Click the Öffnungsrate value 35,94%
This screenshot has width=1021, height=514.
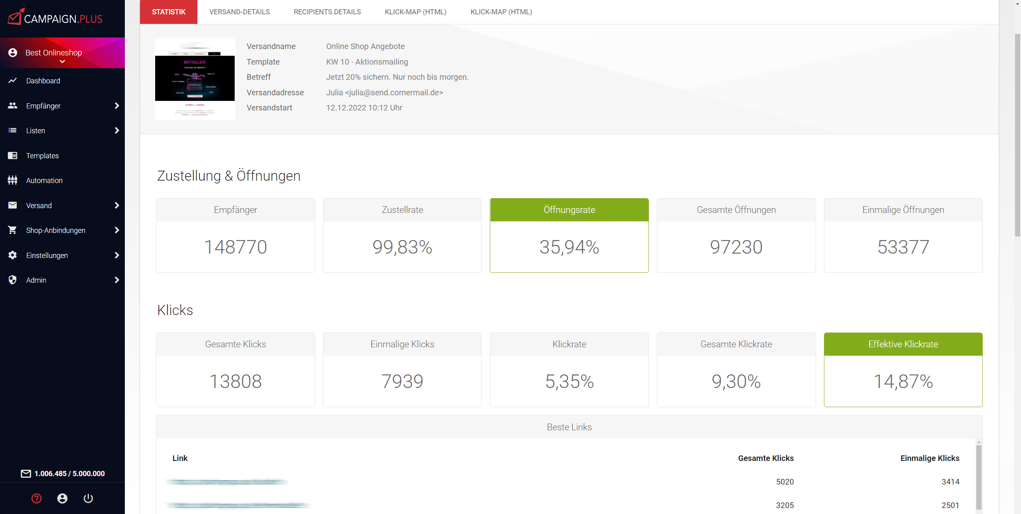coord(569,247)
